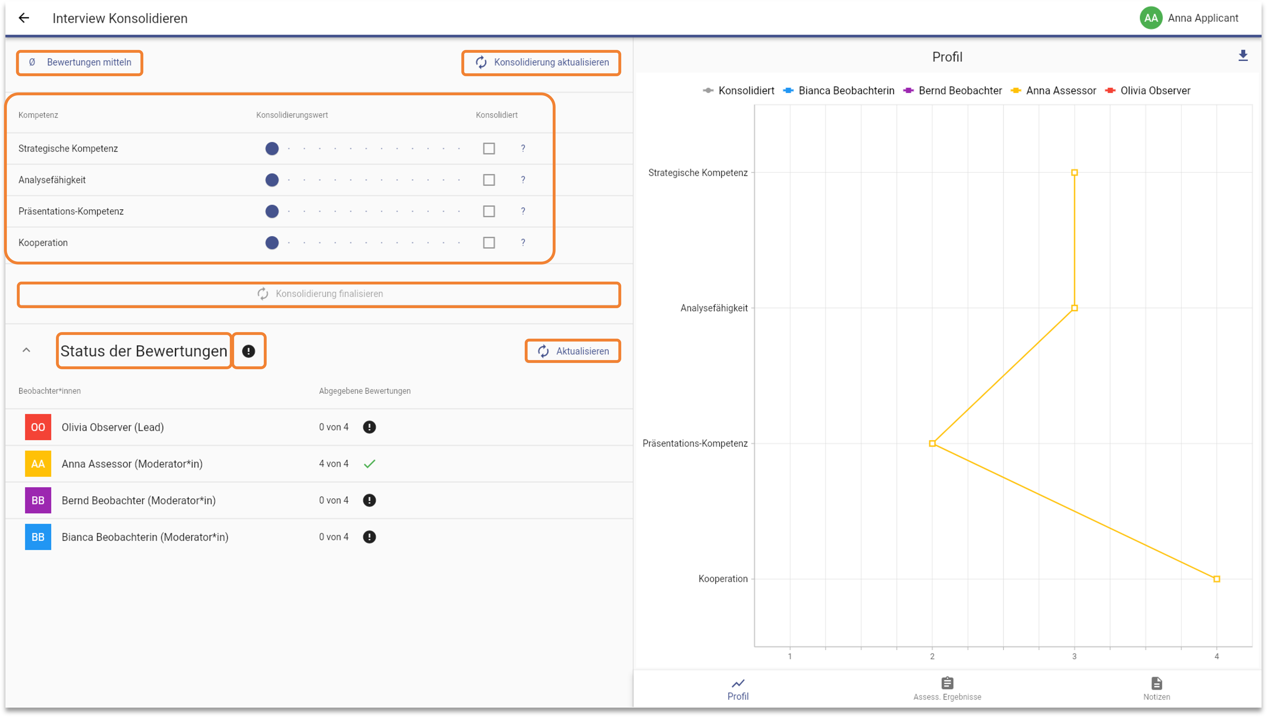
Task: Click Olivia Observer's red OO avatar
Action: tap(38, 427)
